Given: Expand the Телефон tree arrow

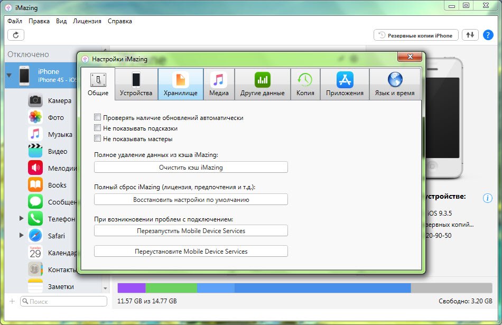Looking at the screenshot, I should [x=22, y=218].
